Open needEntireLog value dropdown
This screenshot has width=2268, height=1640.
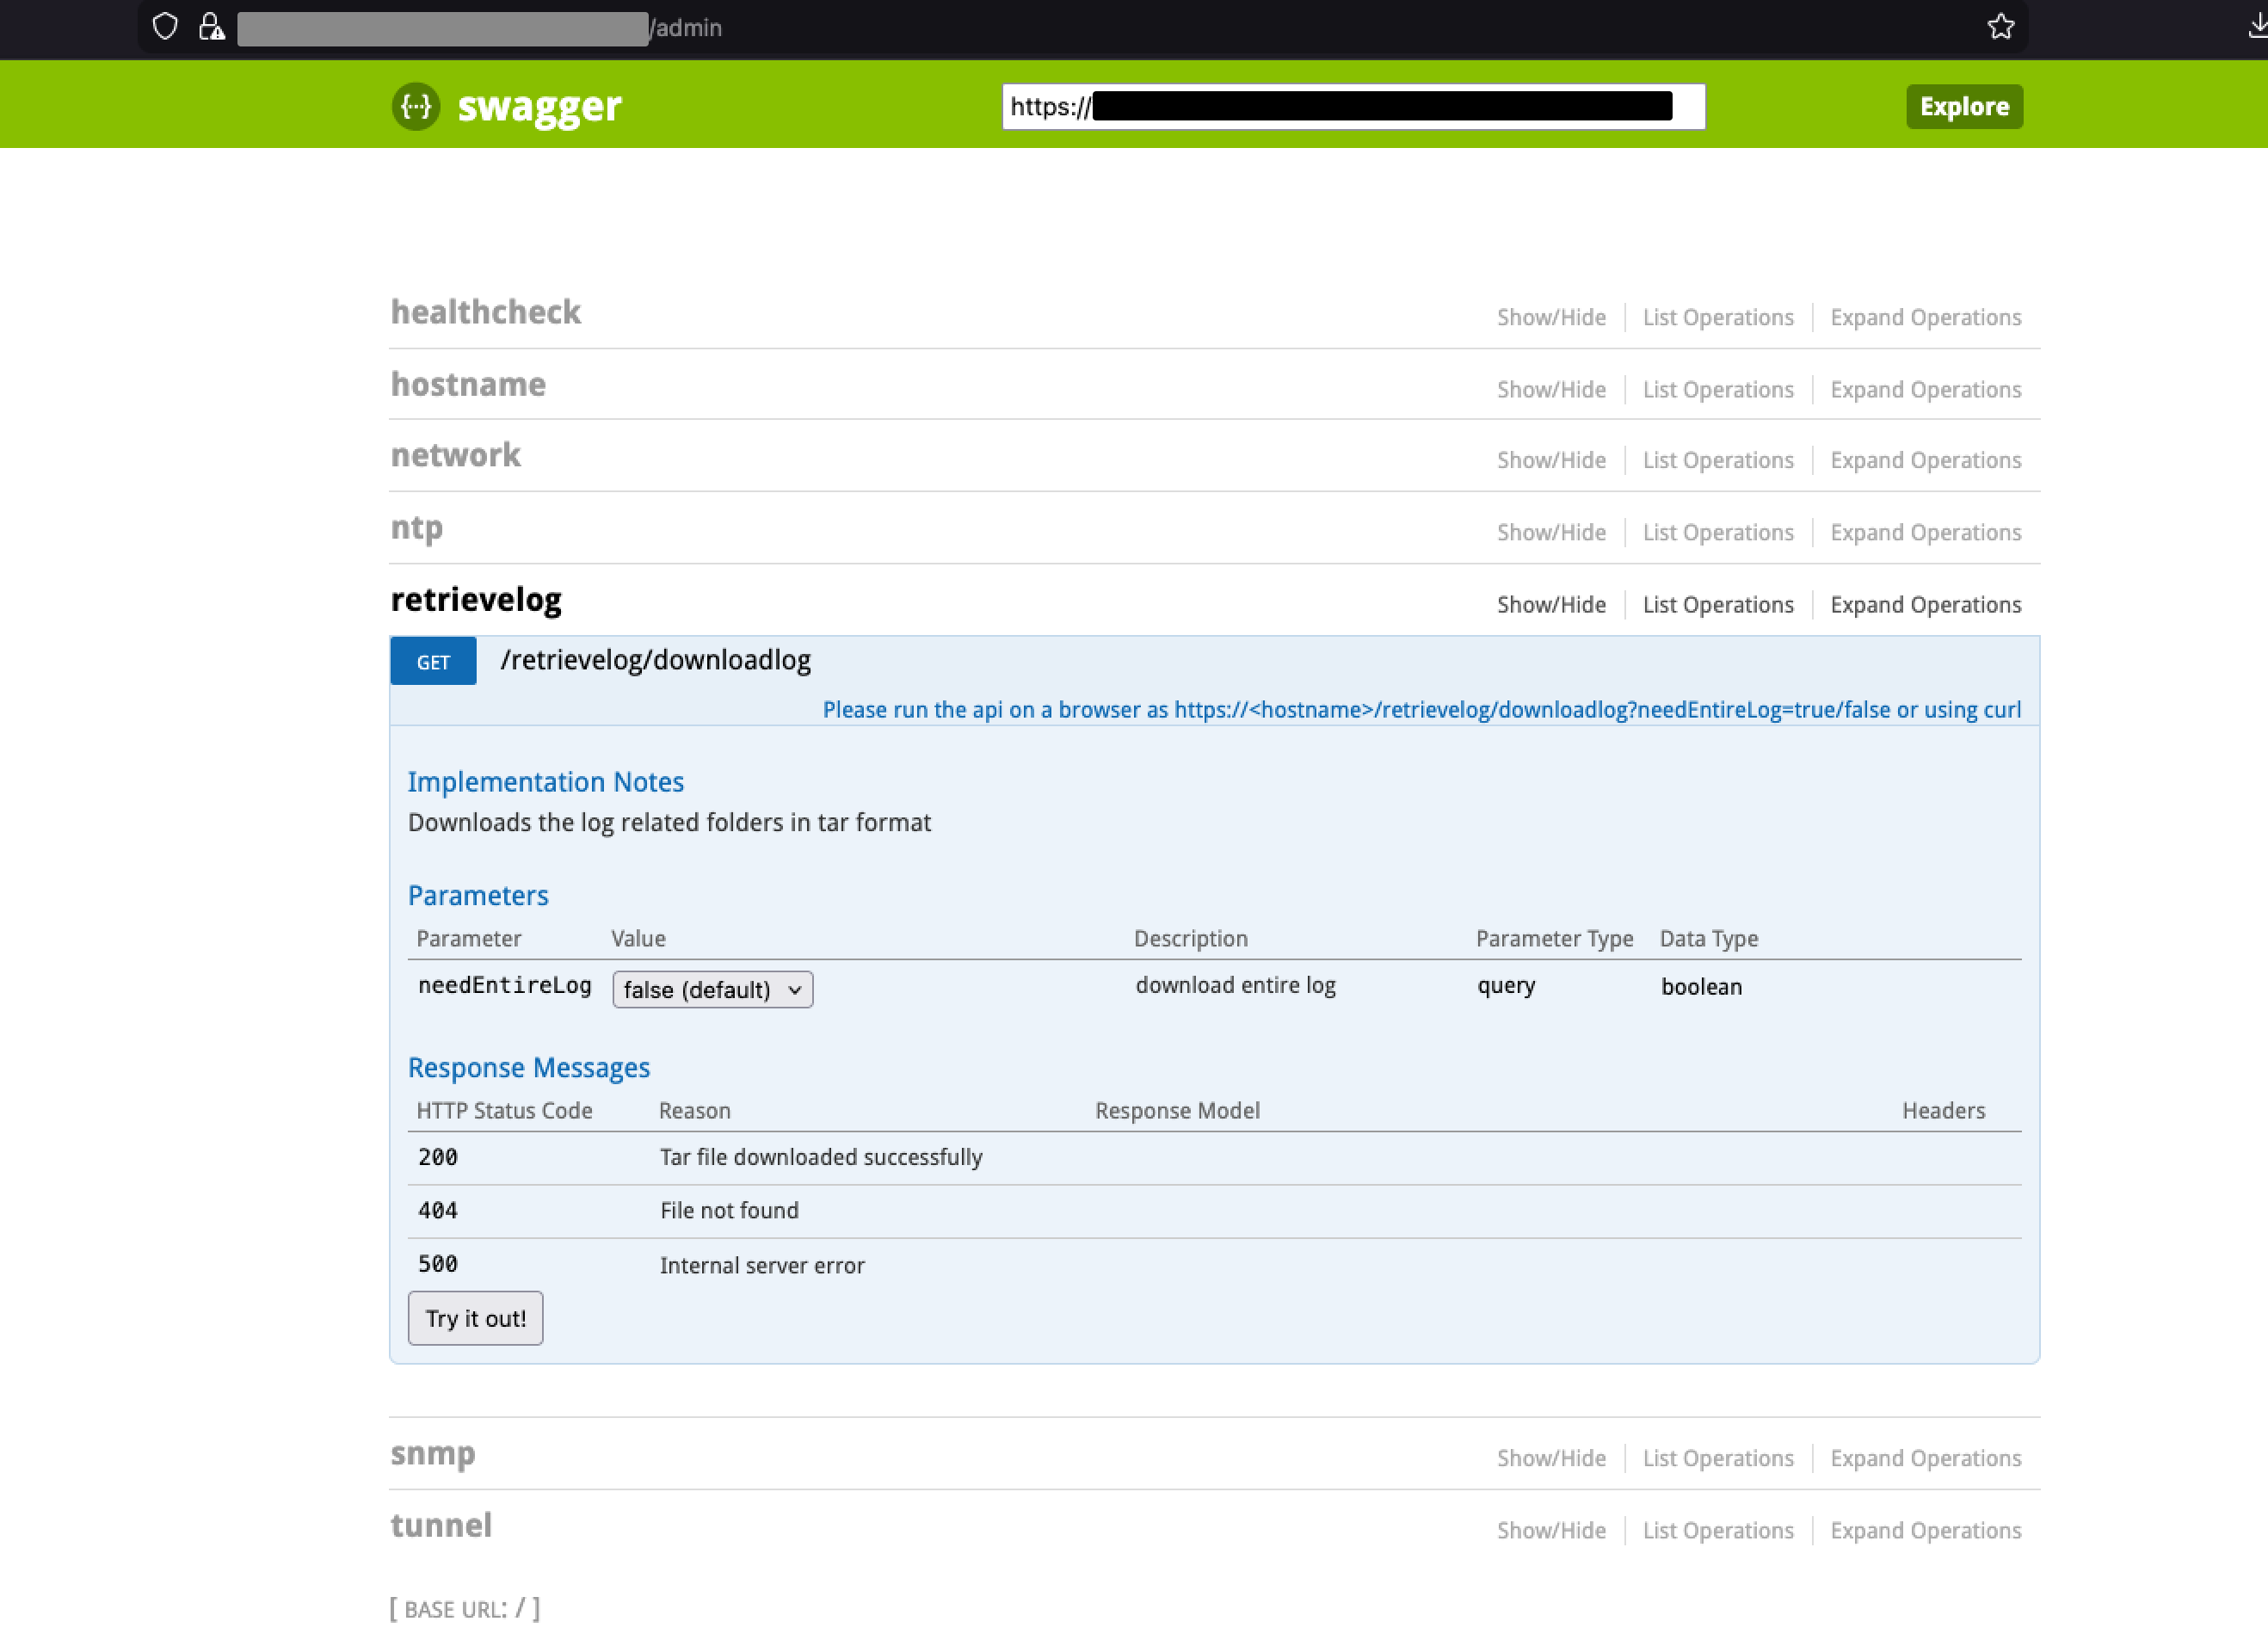click(x=712, y=989)
